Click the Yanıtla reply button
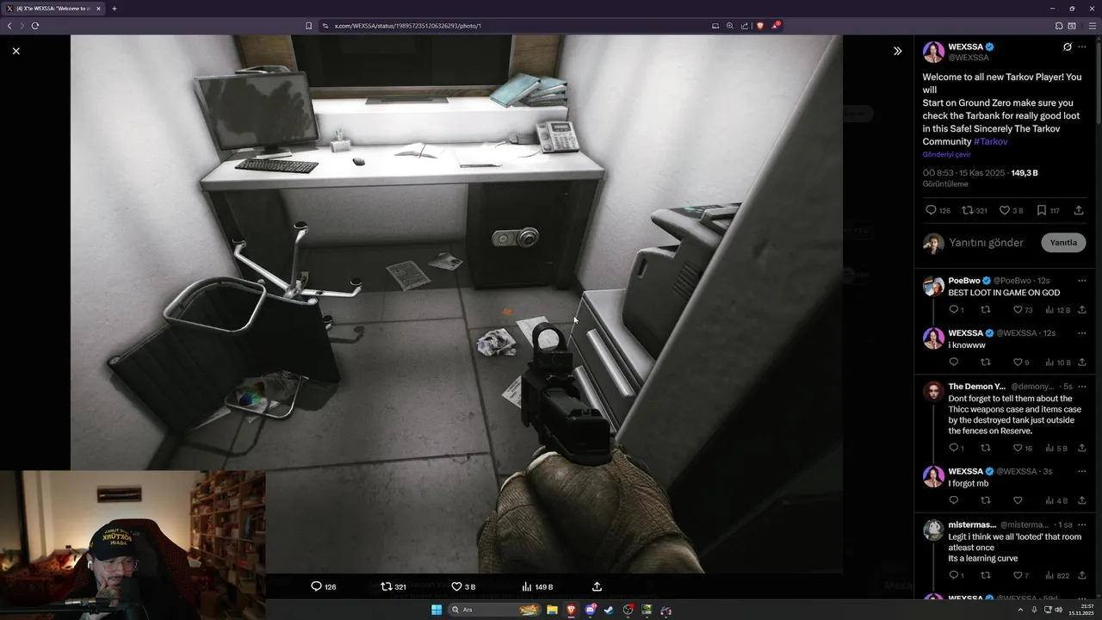This screenshot has width=1102, height=620. [1063, 243]
